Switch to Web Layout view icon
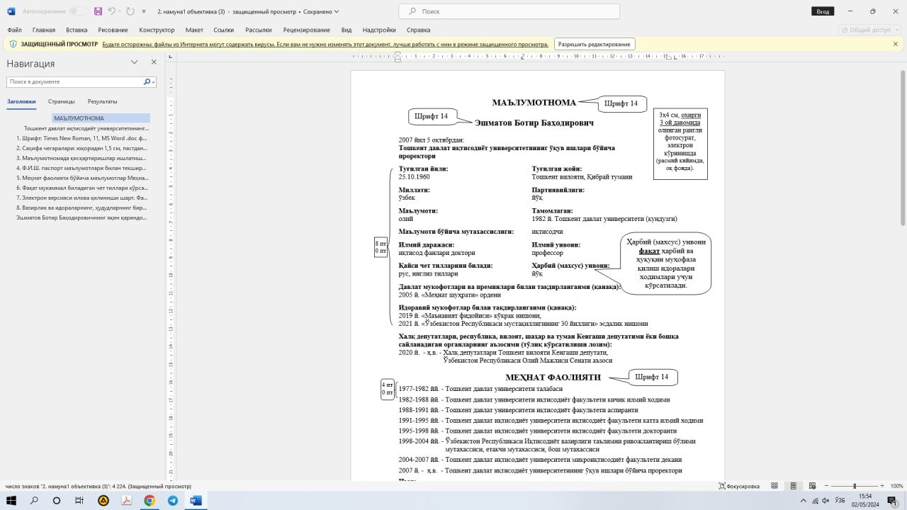 (811, 486)
